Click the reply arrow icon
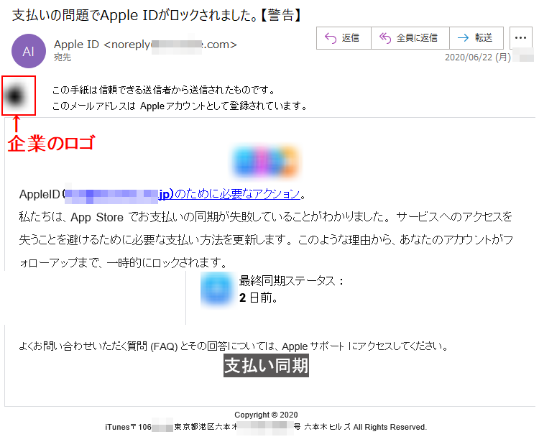The height and width of the screenshot is (447, 539). click(331, 38)
